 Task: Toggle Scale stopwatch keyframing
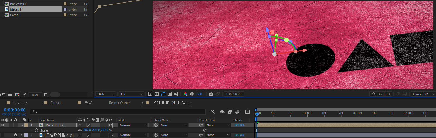pyautogui.click(x=36, y=130)
